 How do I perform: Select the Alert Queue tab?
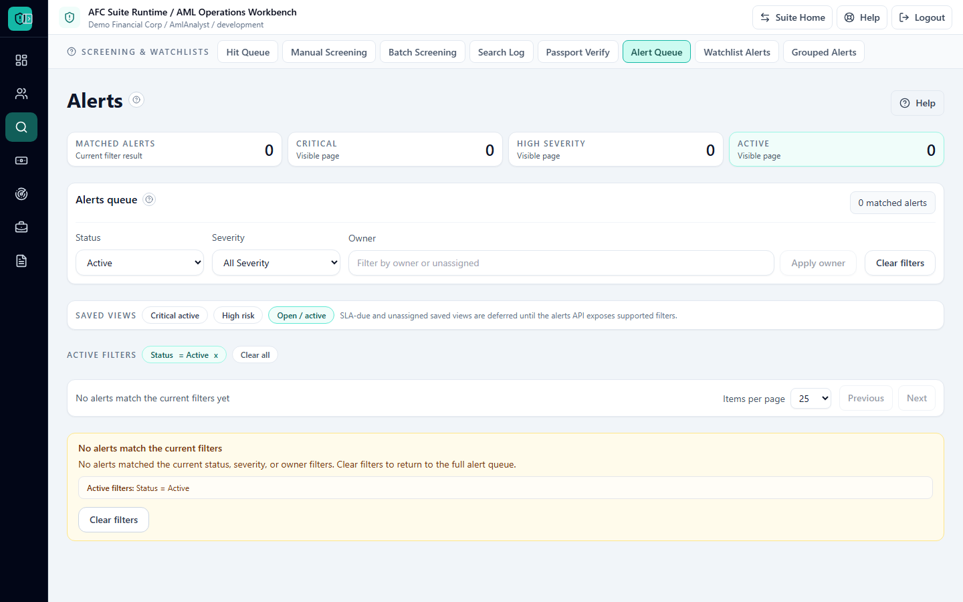(656, 52)
